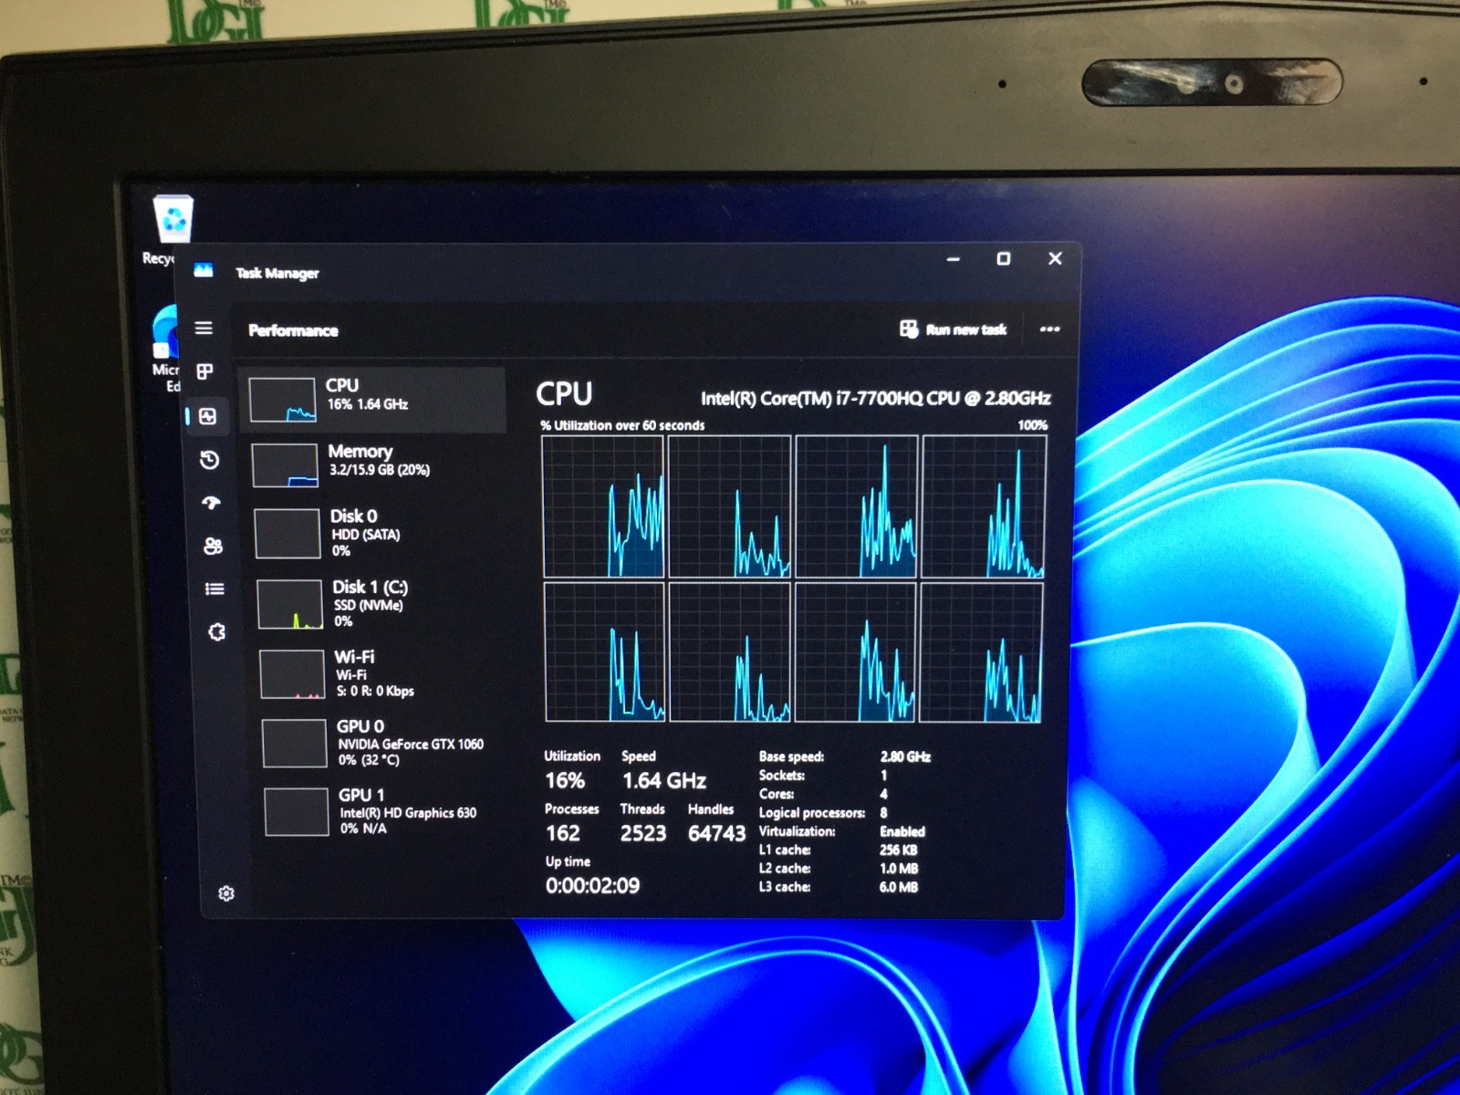Click the 64743 handles value
Image resolution: width=1460 pixels, height=1095 pixels.
(716, 833)
